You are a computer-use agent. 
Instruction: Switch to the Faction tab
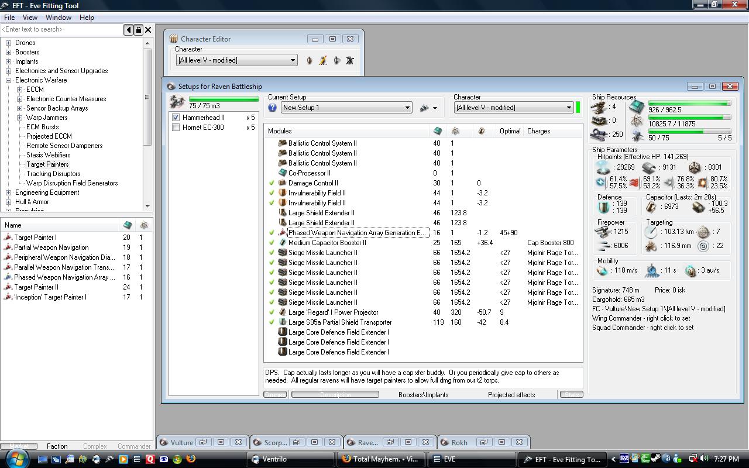(57, 446)
